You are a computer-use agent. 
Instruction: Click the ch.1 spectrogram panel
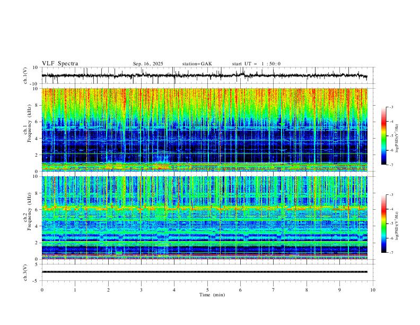pos(204,130)
